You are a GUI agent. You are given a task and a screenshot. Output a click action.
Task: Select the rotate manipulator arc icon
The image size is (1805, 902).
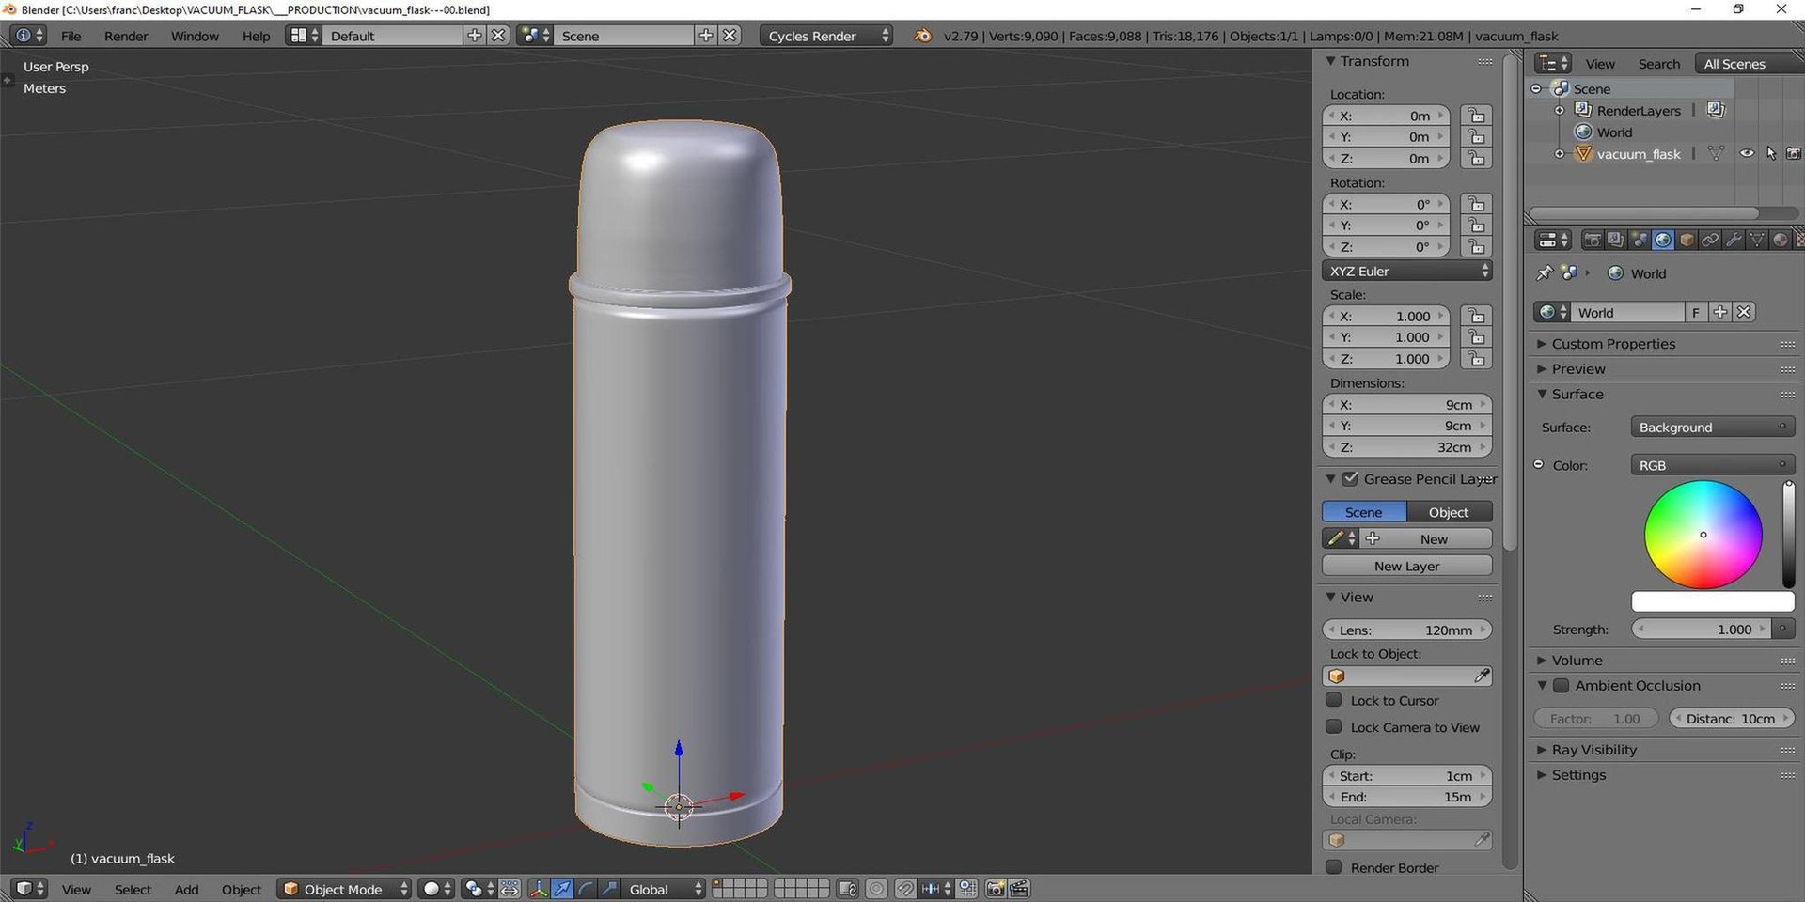coord(586,889)
